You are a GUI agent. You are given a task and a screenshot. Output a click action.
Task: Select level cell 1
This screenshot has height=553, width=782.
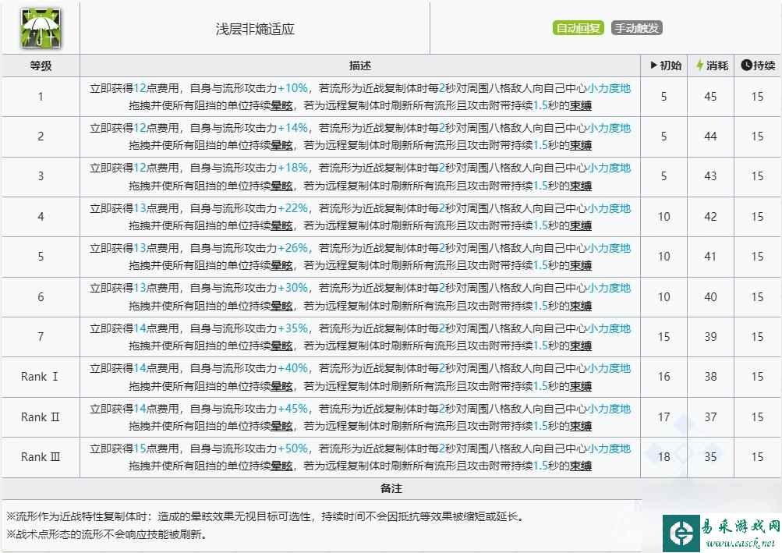(41, 97)
